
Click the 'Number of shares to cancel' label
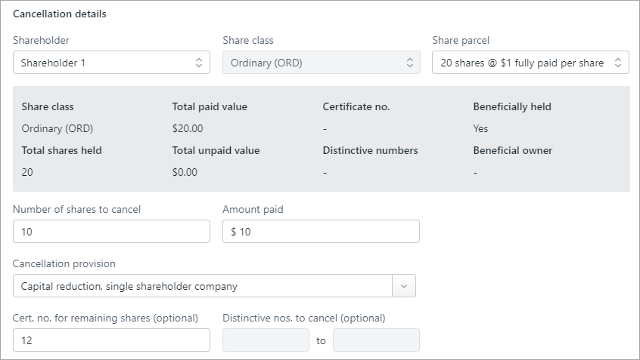[x=77, y=209]
